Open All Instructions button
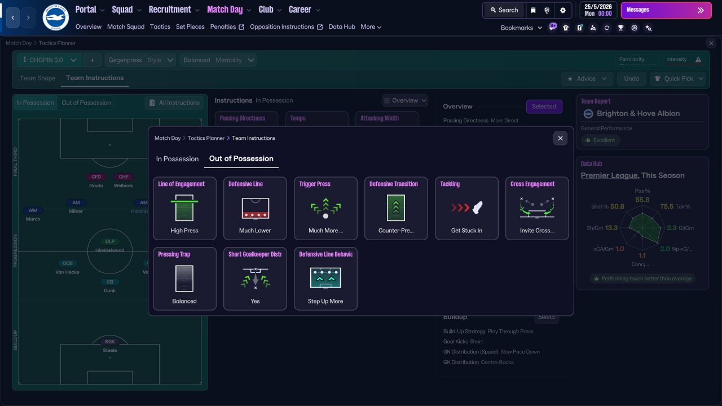 [x=174, y=103]
